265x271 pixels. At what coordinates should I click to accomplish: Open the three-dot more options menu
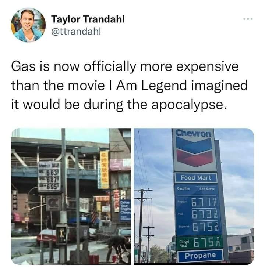click(248, 19)
